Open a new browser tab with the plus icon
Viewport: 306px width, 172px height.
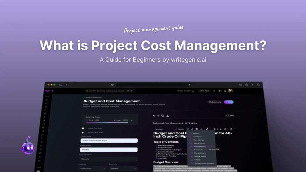point(253,85)
